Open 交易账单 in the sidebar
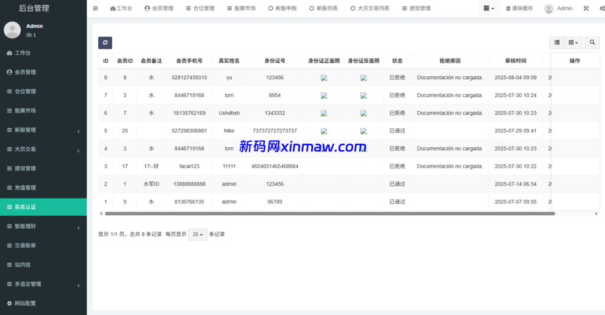Screen dimensions: 605x315 [x=43, y=245]
